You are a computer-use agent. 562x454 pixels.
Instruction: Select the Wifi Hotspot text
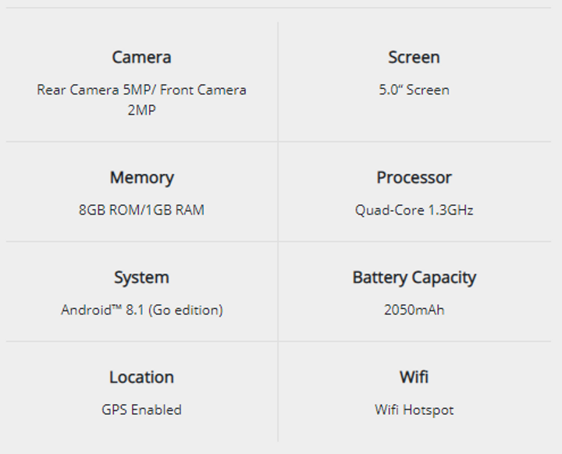click(x=414, y=410)
